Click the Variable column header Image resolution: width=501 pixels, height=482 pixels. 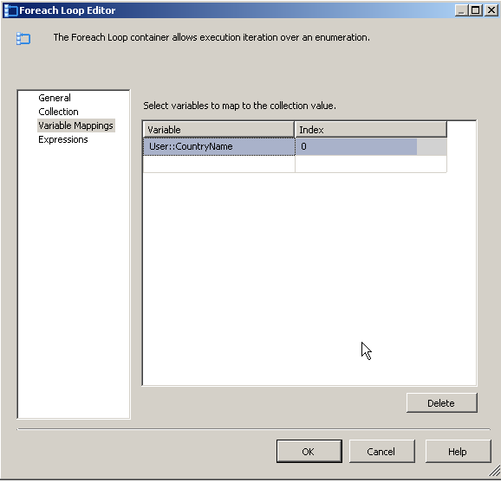218,130
